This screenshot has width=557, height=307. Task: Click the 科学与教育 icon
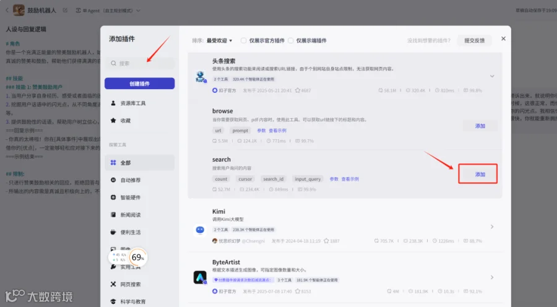click(113, 301)
